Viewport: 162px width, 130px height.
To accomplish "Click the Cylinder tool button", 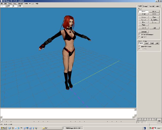I will click(x=154, y=22).
